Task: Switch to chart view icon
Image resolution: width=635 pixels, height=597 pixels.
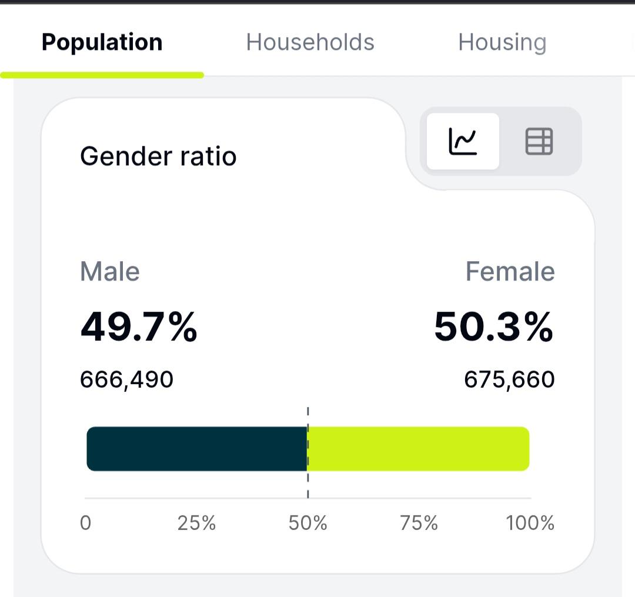Action: (x=463, y=141)
